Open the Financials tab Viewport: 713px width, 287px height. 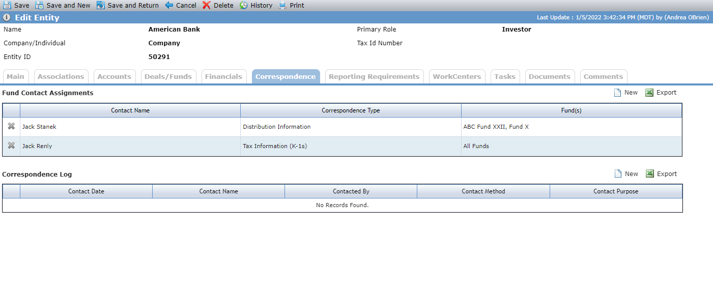(224, 76)
